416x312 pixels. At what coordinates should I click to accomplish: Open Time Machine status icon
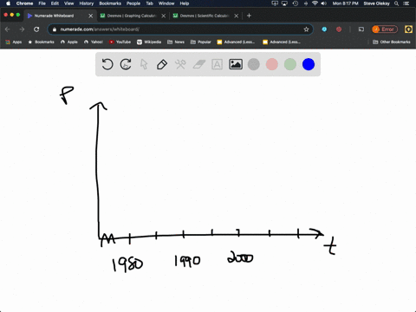click(296, 3)
